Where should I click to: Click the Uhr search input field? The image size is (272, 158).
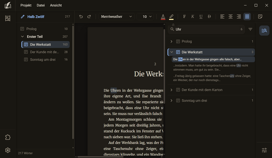[206, 29]
